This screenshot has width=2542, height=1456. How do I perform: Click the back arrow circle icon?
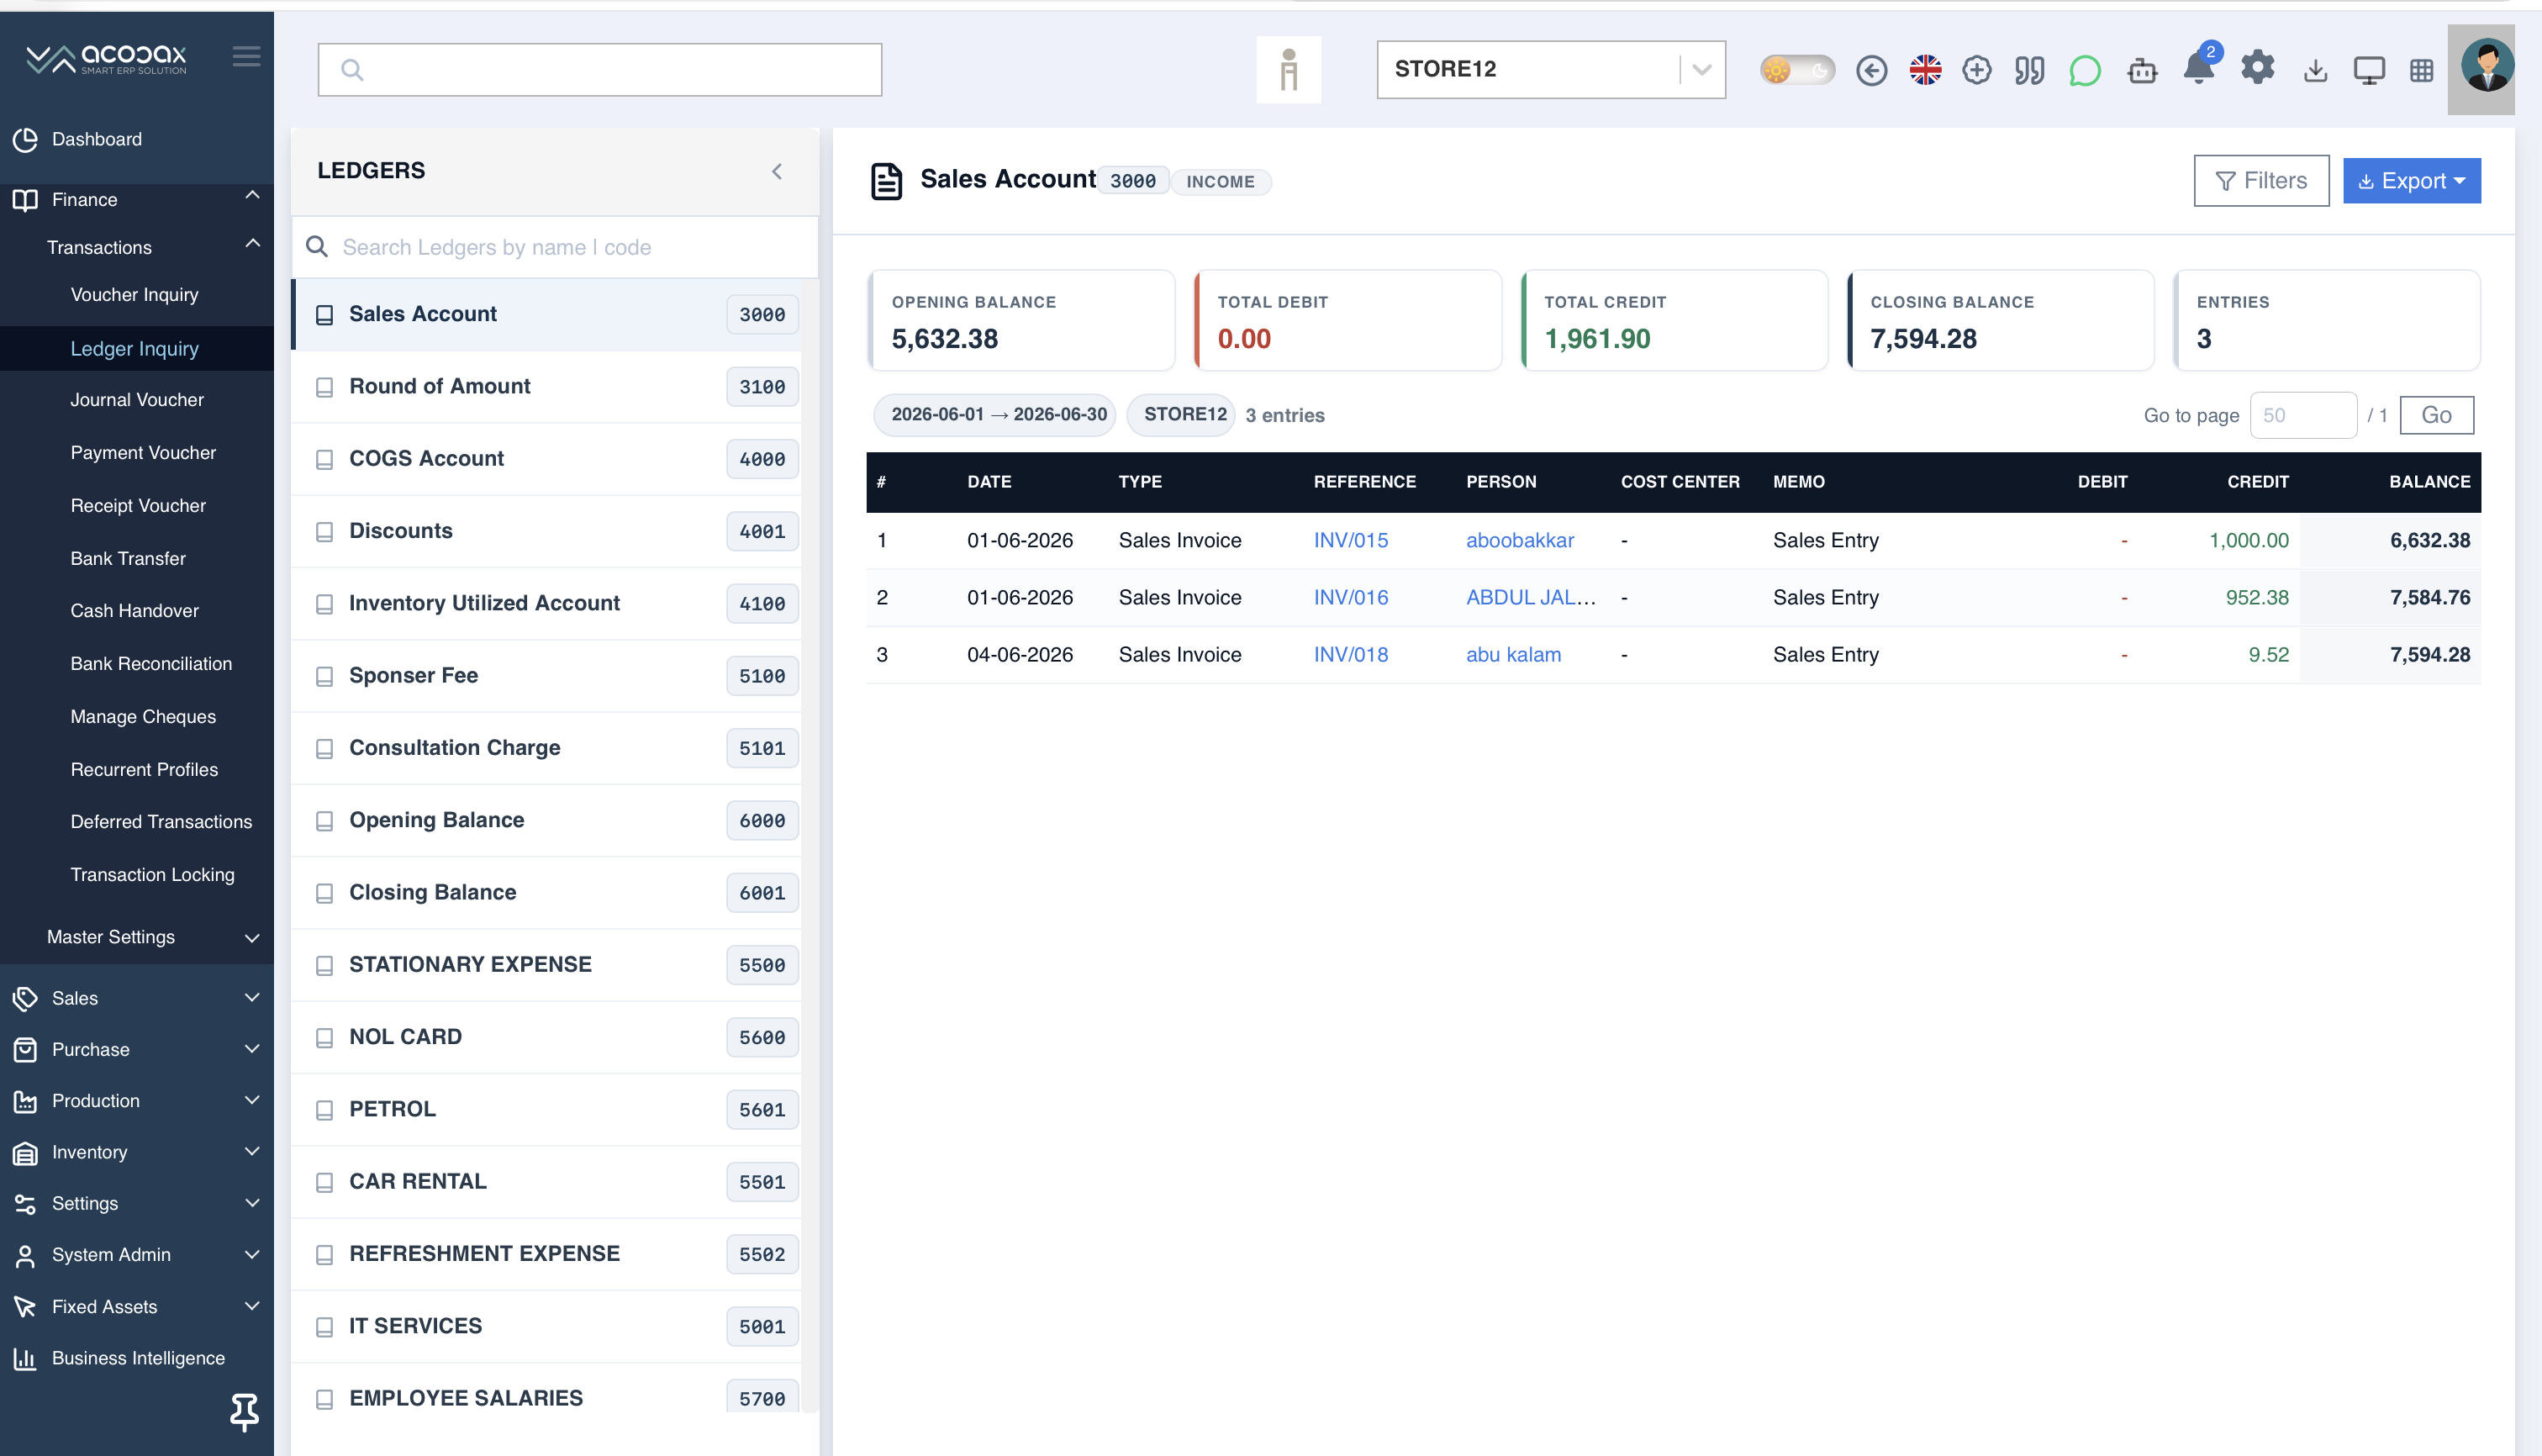pyautogui.click(x=1872, y=70)
